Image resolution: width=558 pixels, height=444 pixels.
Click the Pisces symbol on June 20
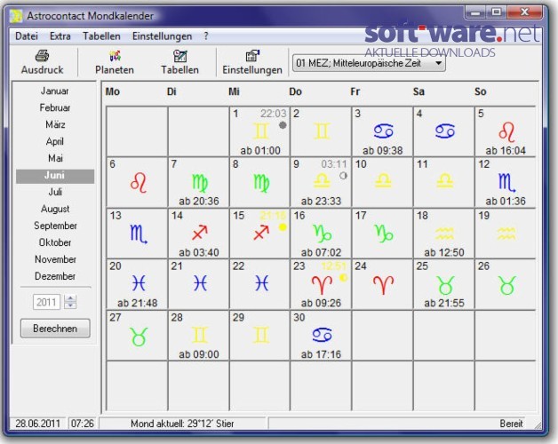(139, 283)
